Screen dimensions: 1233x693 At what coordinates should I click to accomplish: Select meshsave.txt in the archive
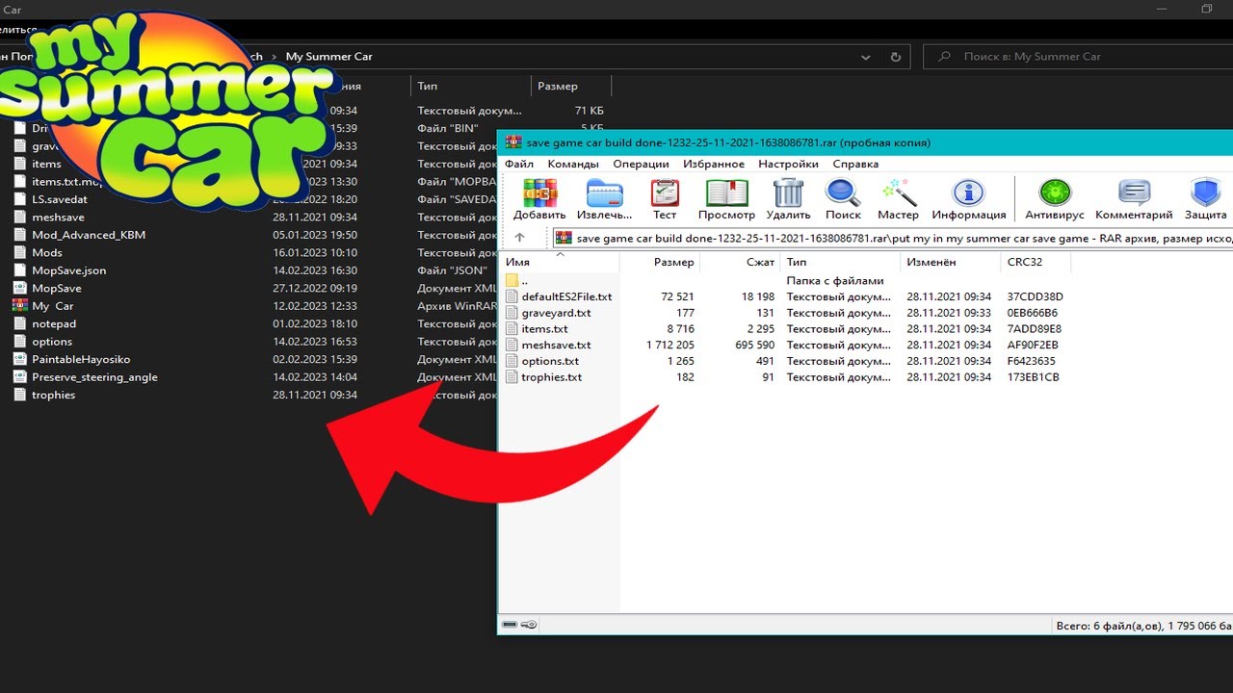click(x=556, y=345)
